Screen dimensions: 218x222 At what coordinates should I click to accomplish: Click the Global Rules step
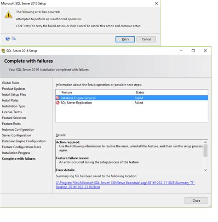(11, 83)
